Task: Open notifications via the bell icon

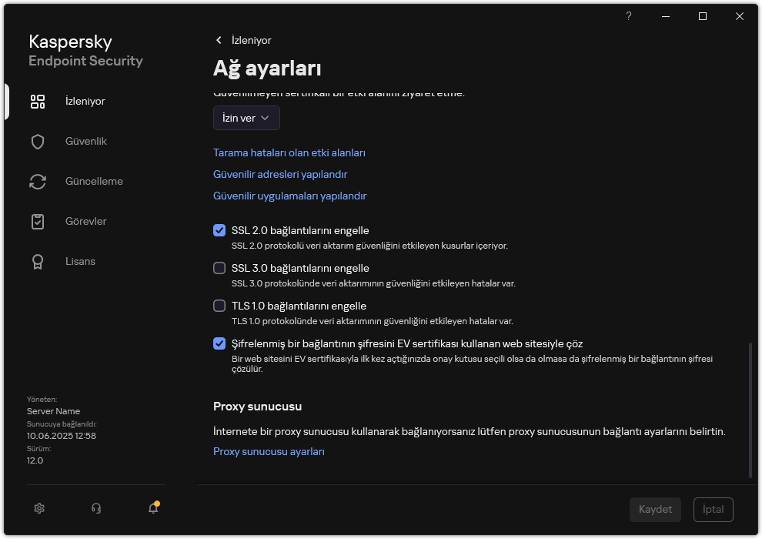Action: click(x=152, y=508)
